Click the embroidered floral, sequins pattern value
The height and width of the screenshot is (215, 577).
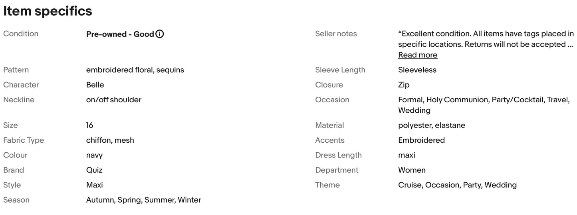[135, 70]
